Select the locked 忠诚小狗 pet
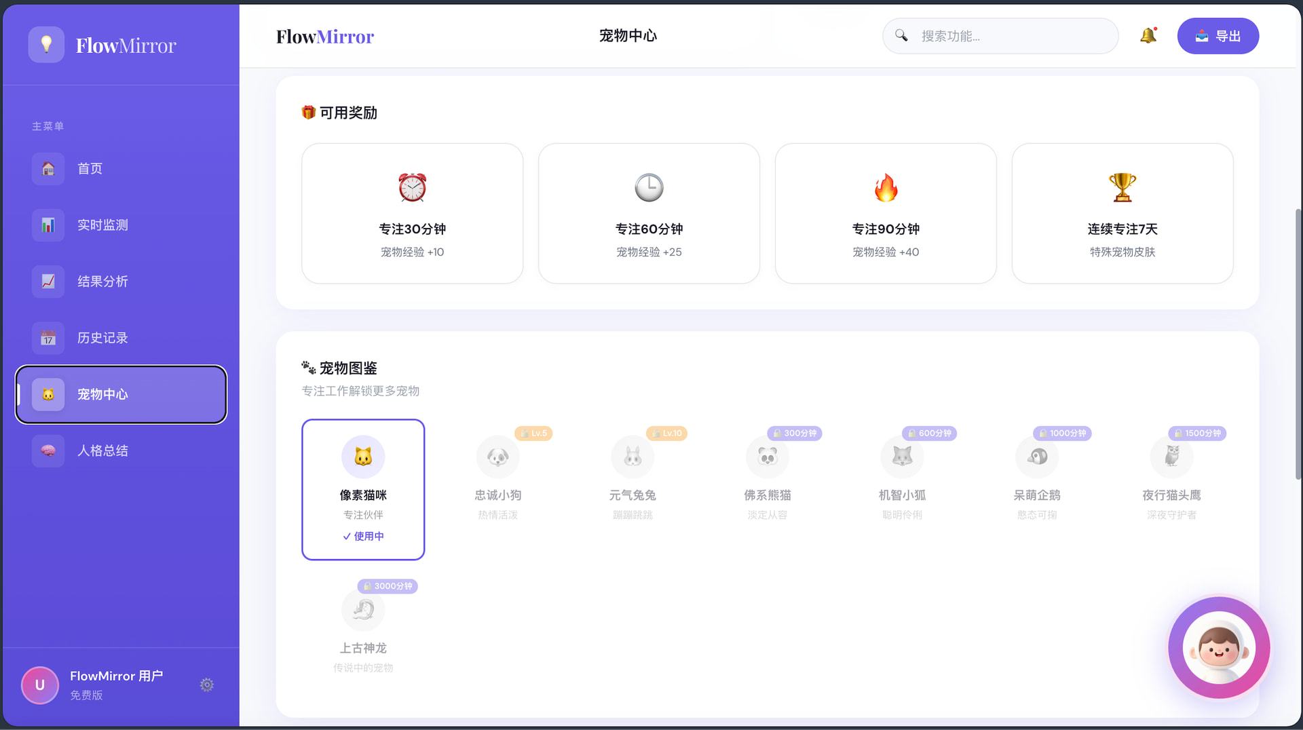Image resolution: width=1303 pixels, height=730 pixels. pyautogui.click(x=498, y=475)
